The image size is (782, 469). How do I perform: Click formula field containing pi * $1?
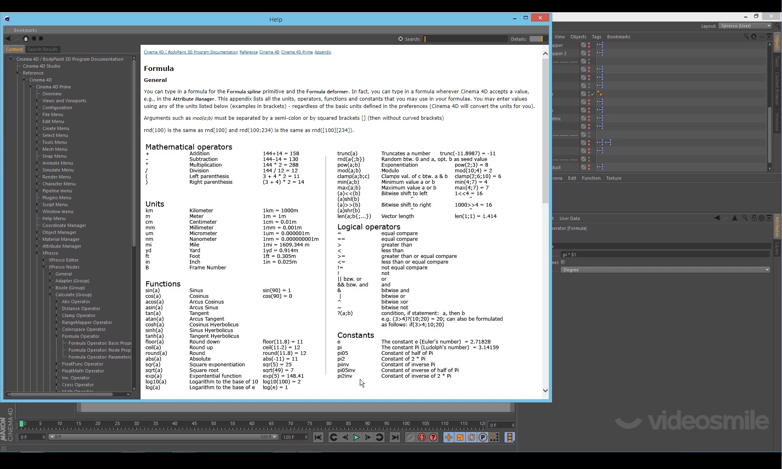tap(665, 255)
